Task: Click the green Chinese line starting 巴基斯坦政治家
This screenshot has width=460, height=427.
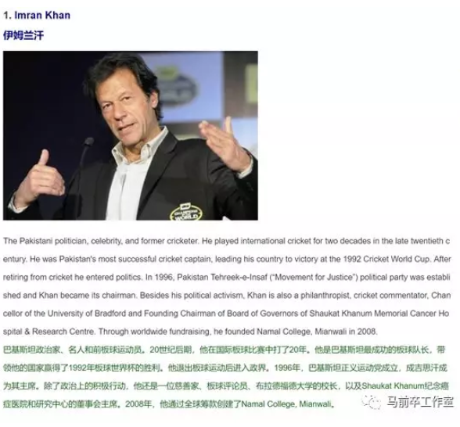Action: point(225,350)
